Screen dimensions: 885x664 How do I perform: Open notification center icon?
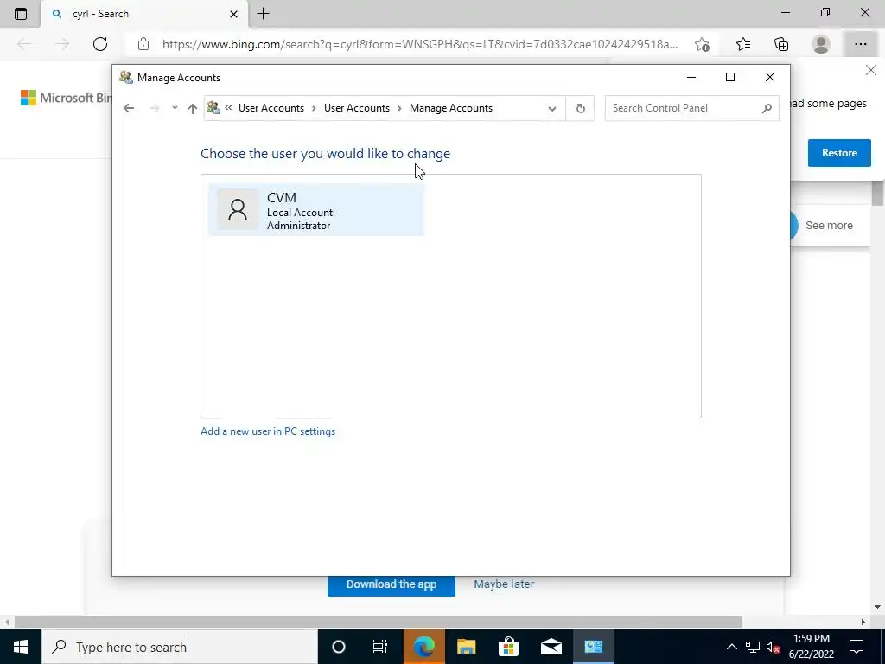[856, 647]
